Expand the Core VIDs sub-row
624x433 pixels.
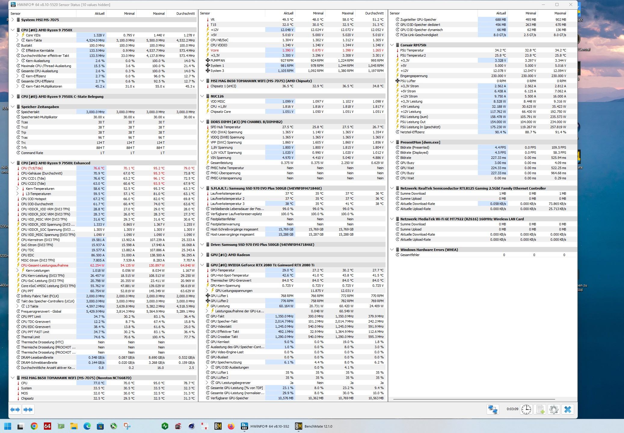point(18,35)
